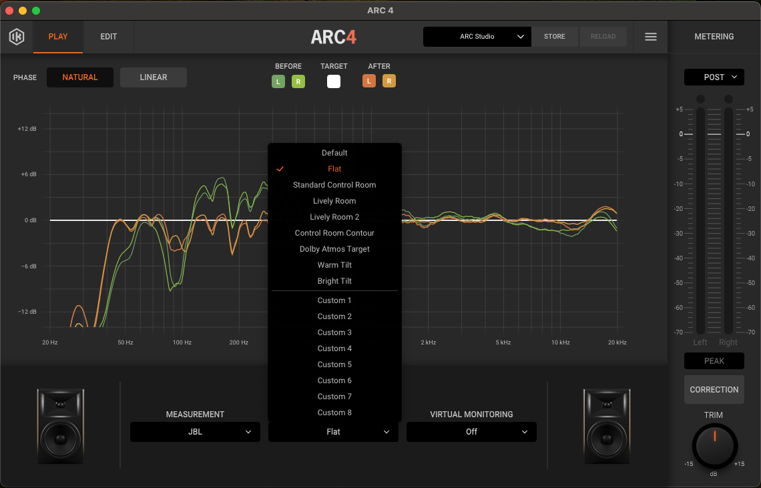
Task: Toggle the Target curve visibility
Action: (333, 81)
